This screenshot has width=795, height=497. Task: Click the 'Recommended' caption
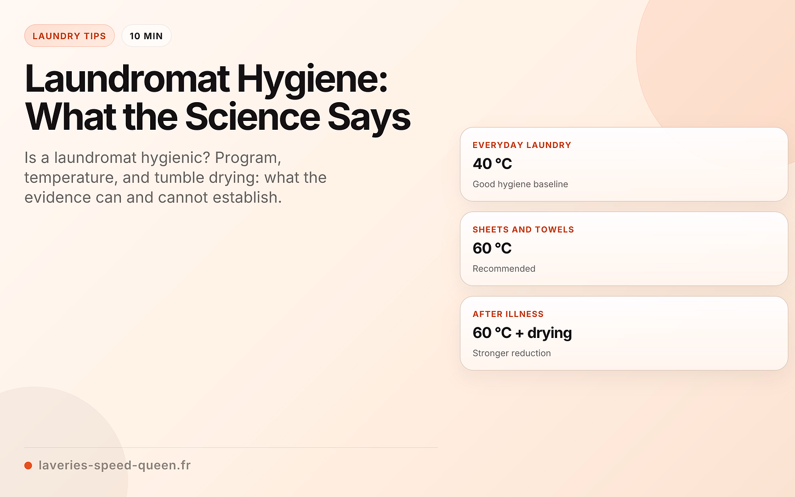click(x=504, y=269)
